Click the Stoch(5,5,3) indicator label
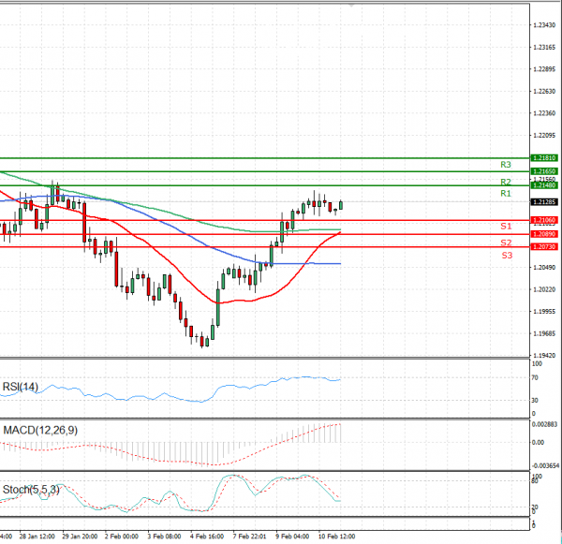Viewport: 562px width, 544px height. (31, 490)
